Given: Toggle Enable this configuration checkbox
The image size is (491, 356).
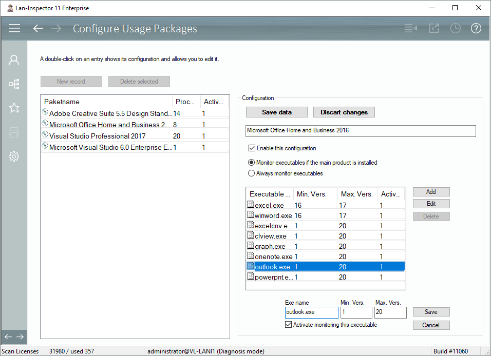Looking at the screenshot, I should [252, 148].
